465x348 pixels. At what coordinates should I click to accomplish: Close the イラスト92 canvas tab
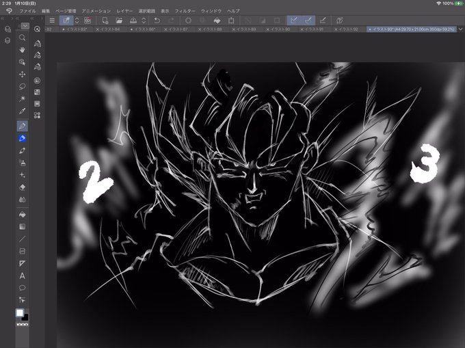click(x=336, y=29)
